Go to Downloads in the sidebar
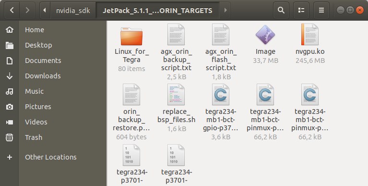 43,76
